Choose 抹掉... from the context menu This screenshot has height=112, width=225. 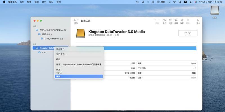coord(79,76)
